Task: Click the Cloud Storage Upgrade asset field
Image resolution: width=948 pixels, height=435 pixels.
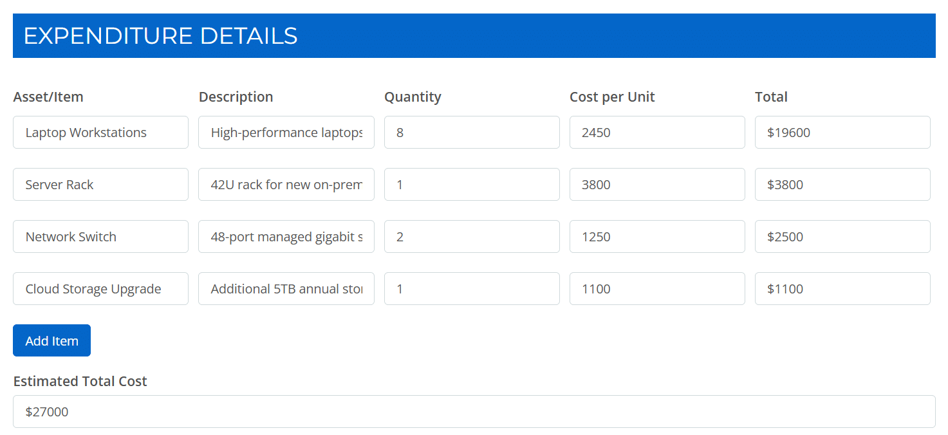Action: pyautogui.click(x=100, y=288)
